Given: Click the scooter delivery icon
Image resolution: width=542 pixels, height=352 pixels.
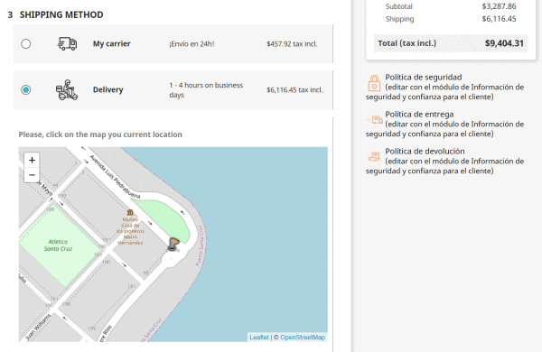Looking at the screenshot, I should (67, 90).
